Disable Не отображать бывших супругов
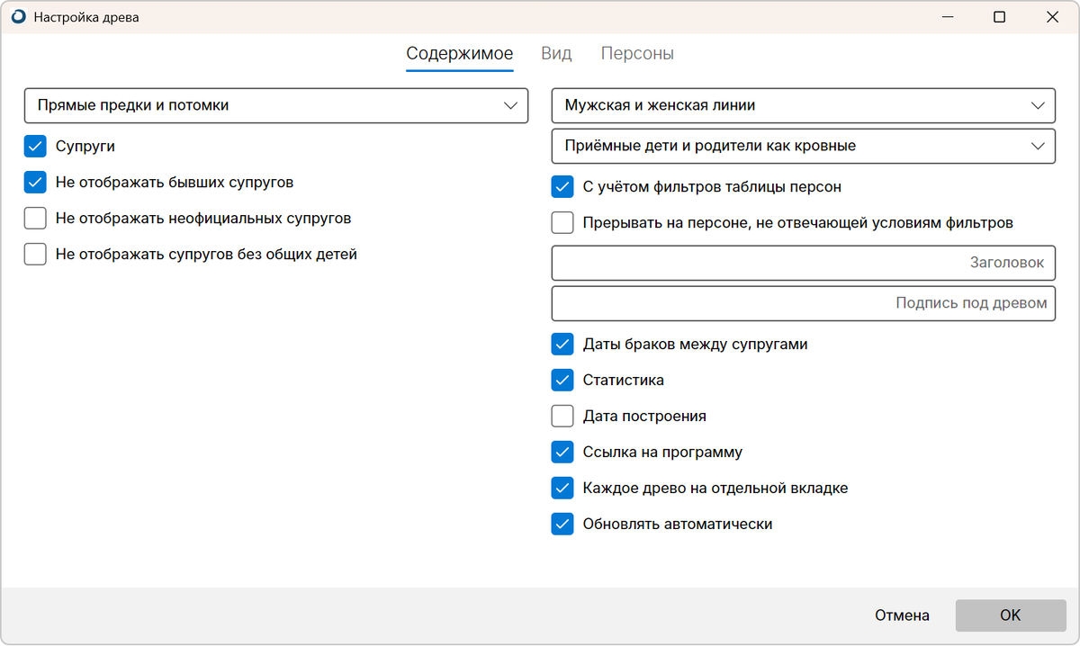Screen dimensions: 1080x646 pos(35,182)
